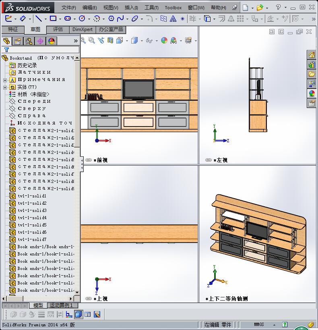Select the Spline sketch tool
Screen dimensions: 318x330
pos(120,19)
